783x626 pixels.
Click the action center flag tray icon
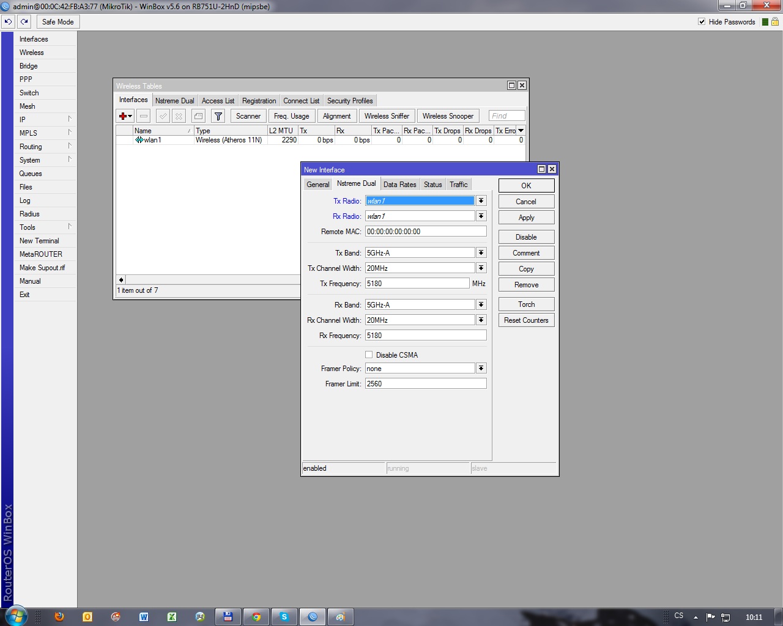tap(710, 617)
